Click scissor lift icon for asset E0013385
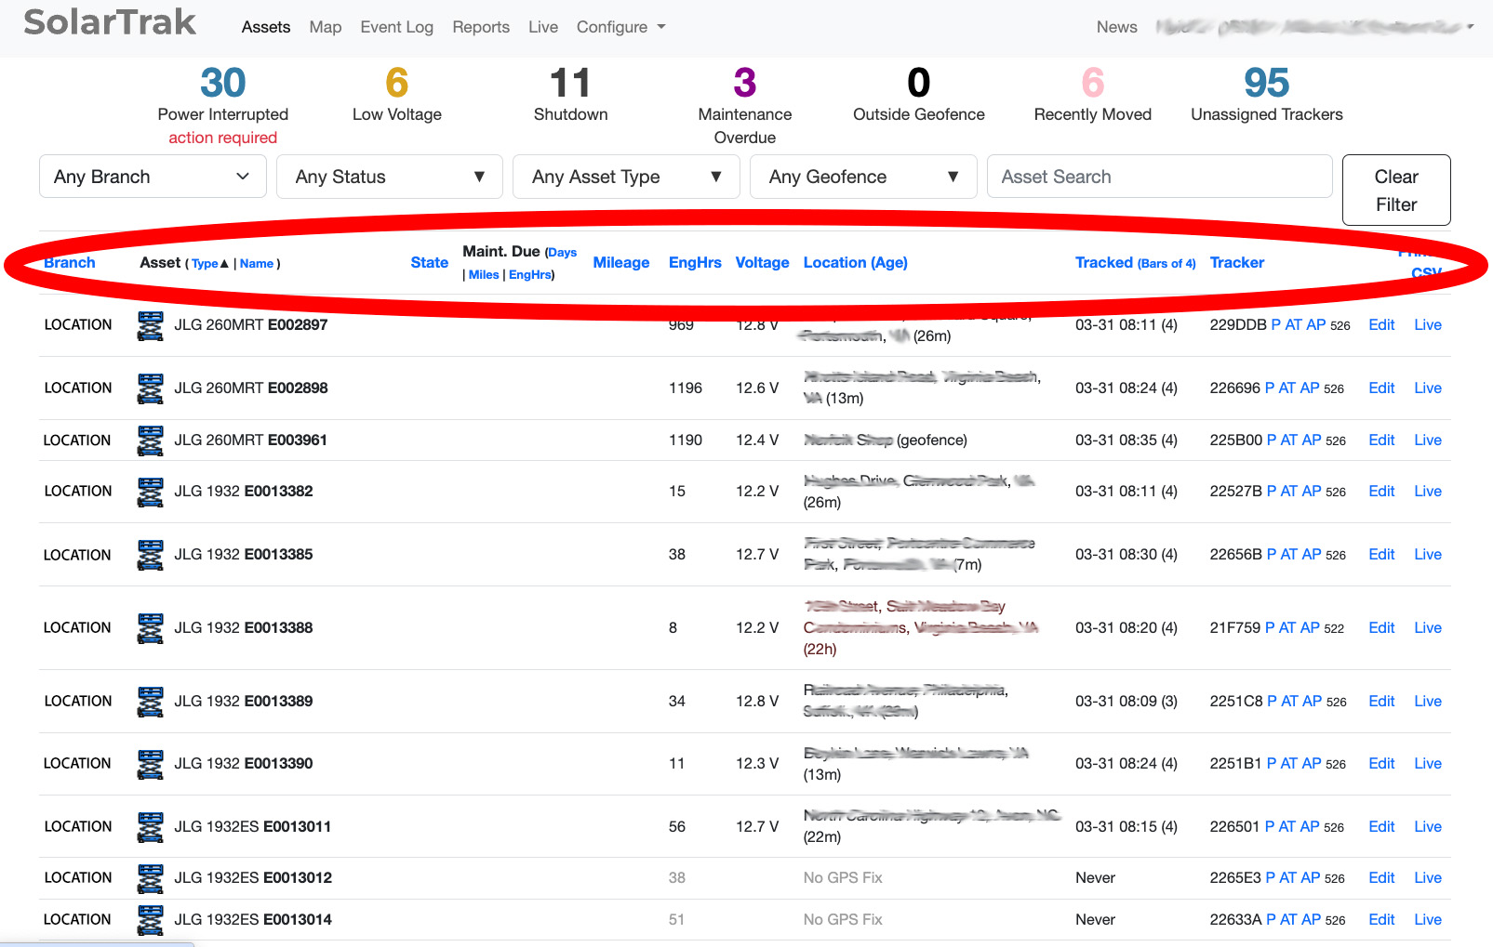 click(x=150, y=555)
